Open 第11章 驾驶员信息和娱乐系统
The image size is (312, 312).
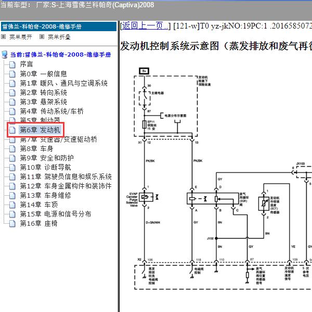(x=66, y=177)
